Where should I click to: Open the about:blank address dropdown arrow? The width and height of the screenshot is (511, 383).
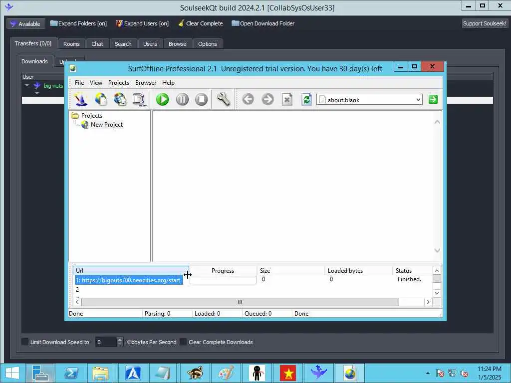(419, 100)
